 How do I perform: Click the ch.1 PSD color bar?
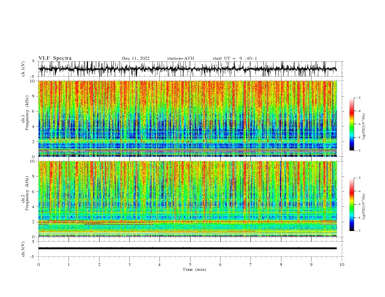click(x=351, y=124)
